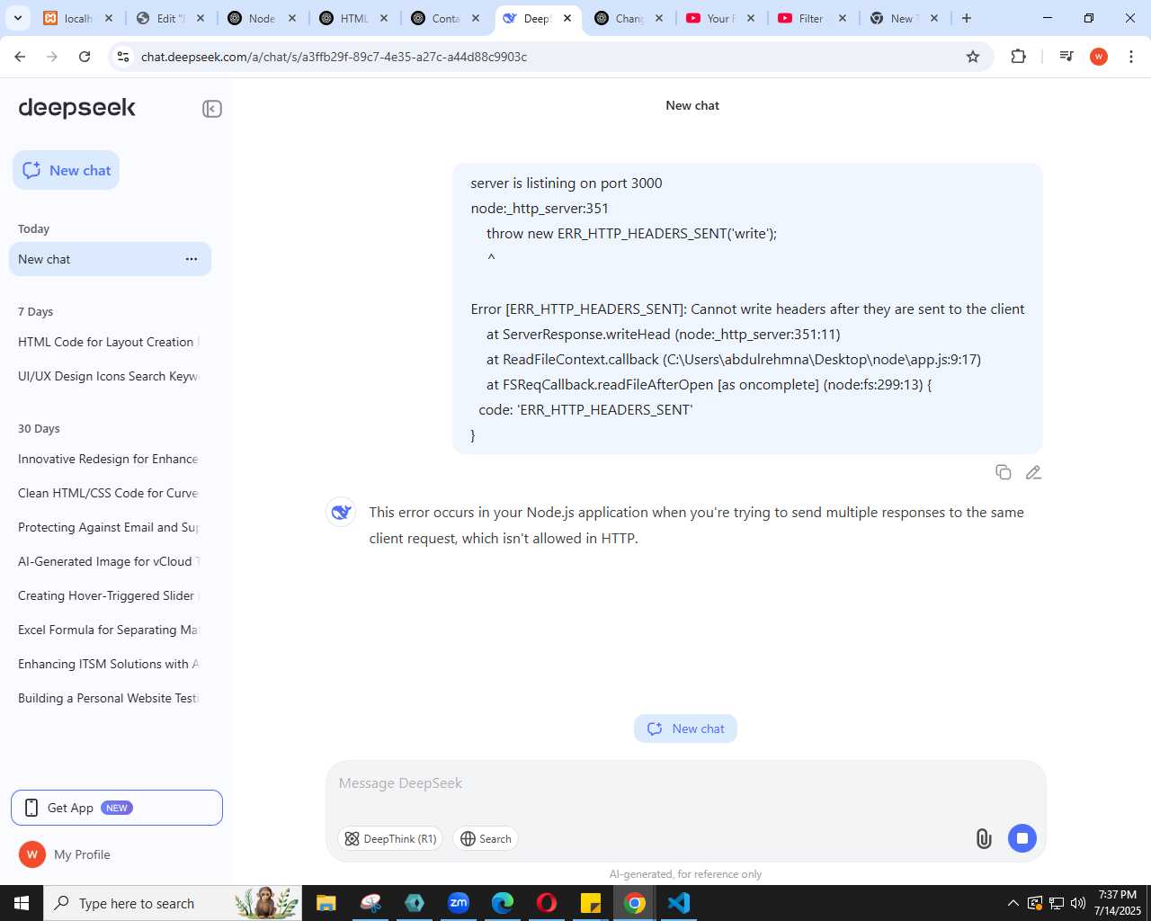Switch to the YouTube 'Your' tab
This screenshot has width=1151, height=921.
(721, 18)
